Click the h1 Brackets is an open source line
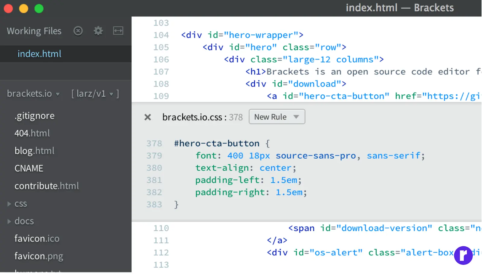The width and height of the screenshot is (482, 274). coord(363,72)
